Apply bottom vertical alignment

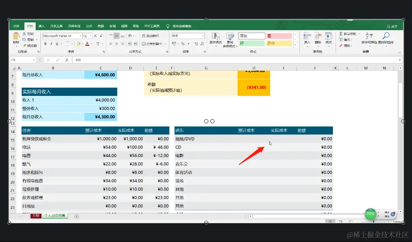point(122,36)
